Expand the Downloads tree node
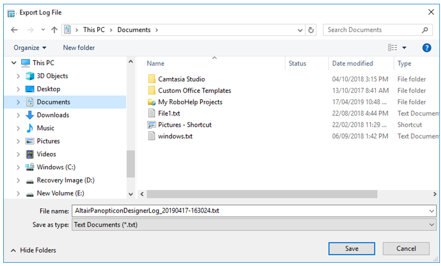 (x=18, y=115)
